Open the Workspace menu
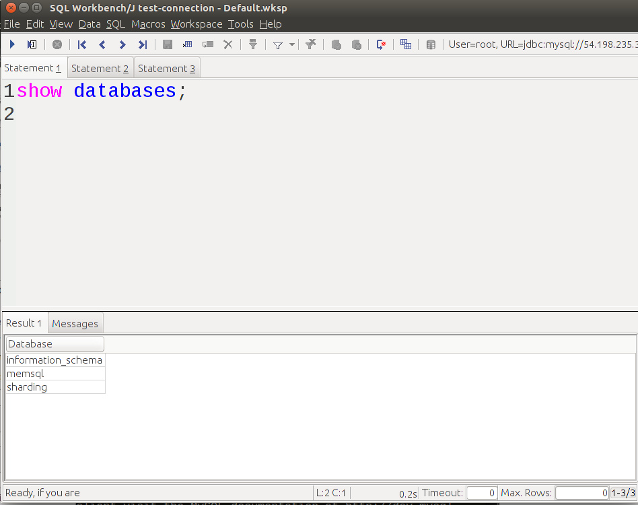The width and height of the screenshot is (638, 505). (x=196, y=24)
